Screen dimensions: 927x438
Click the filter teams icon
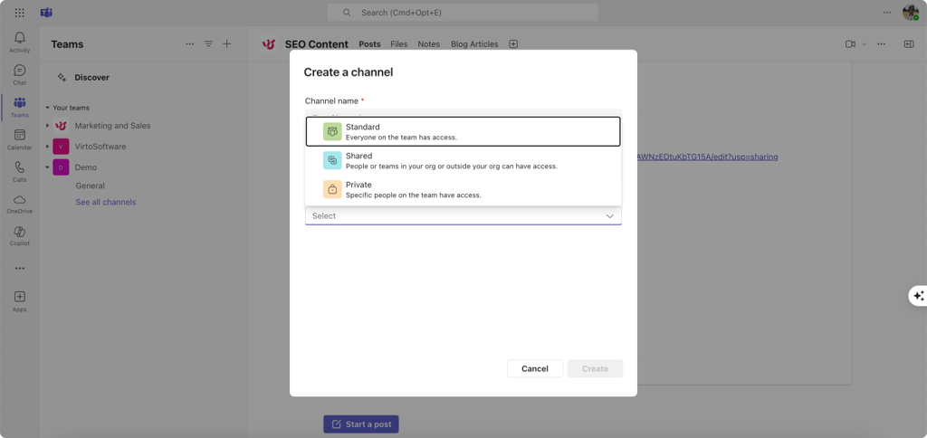point(208,43)
